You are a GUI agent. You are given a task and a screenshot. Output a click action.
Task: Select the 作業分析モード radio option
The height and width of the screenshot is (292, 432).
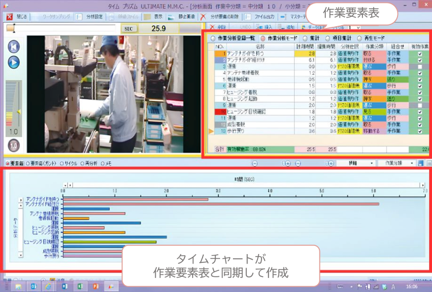point(263,38)
